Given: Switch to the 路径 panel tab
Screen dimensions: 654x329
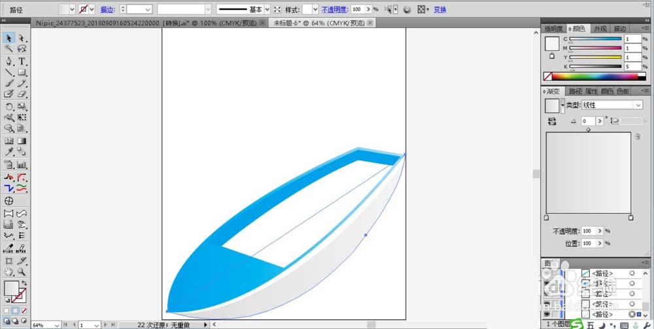Looking at the screenshot, I should pyautogui.click(x=575, y=91).
